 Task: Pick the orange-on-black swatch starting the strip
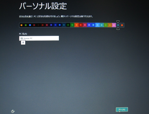[x=21, y=25]
